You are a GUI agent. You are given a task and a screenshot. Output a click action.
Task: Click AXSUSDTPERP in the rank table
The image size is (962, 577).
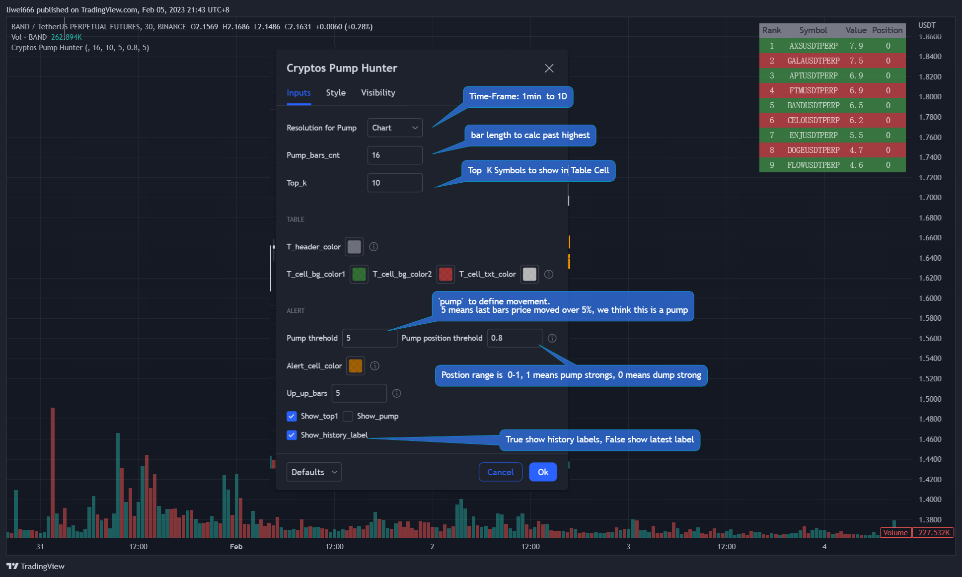813,46
